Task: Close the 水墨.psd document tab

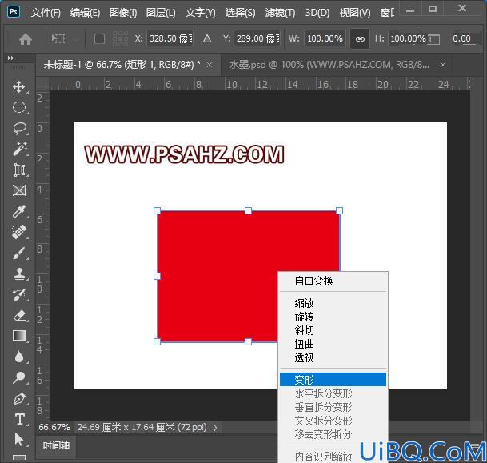Action: (x=443, y=65)
